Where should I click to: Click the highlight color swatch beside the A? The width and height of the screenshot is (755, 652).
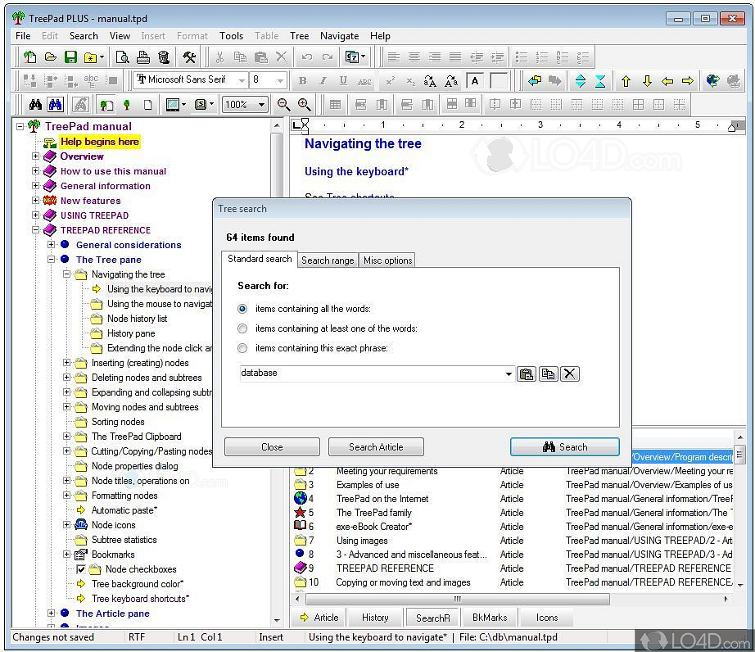(x=499, y=81)
